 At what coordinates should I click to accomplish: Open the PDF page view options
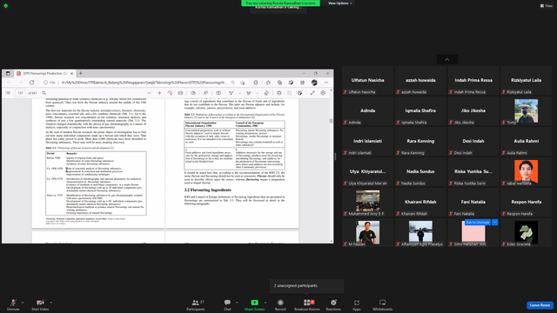pyautogui.click(x=193, y=93)
